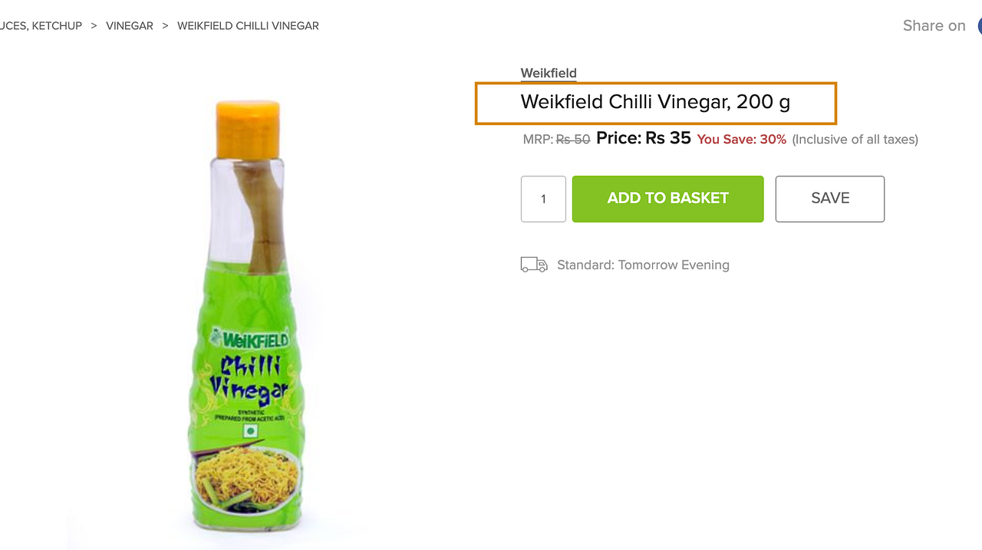The height and width of the screenshot is (550, 982).
Task: Focus the quantity input box showing 1
Action: pos(543,199)
